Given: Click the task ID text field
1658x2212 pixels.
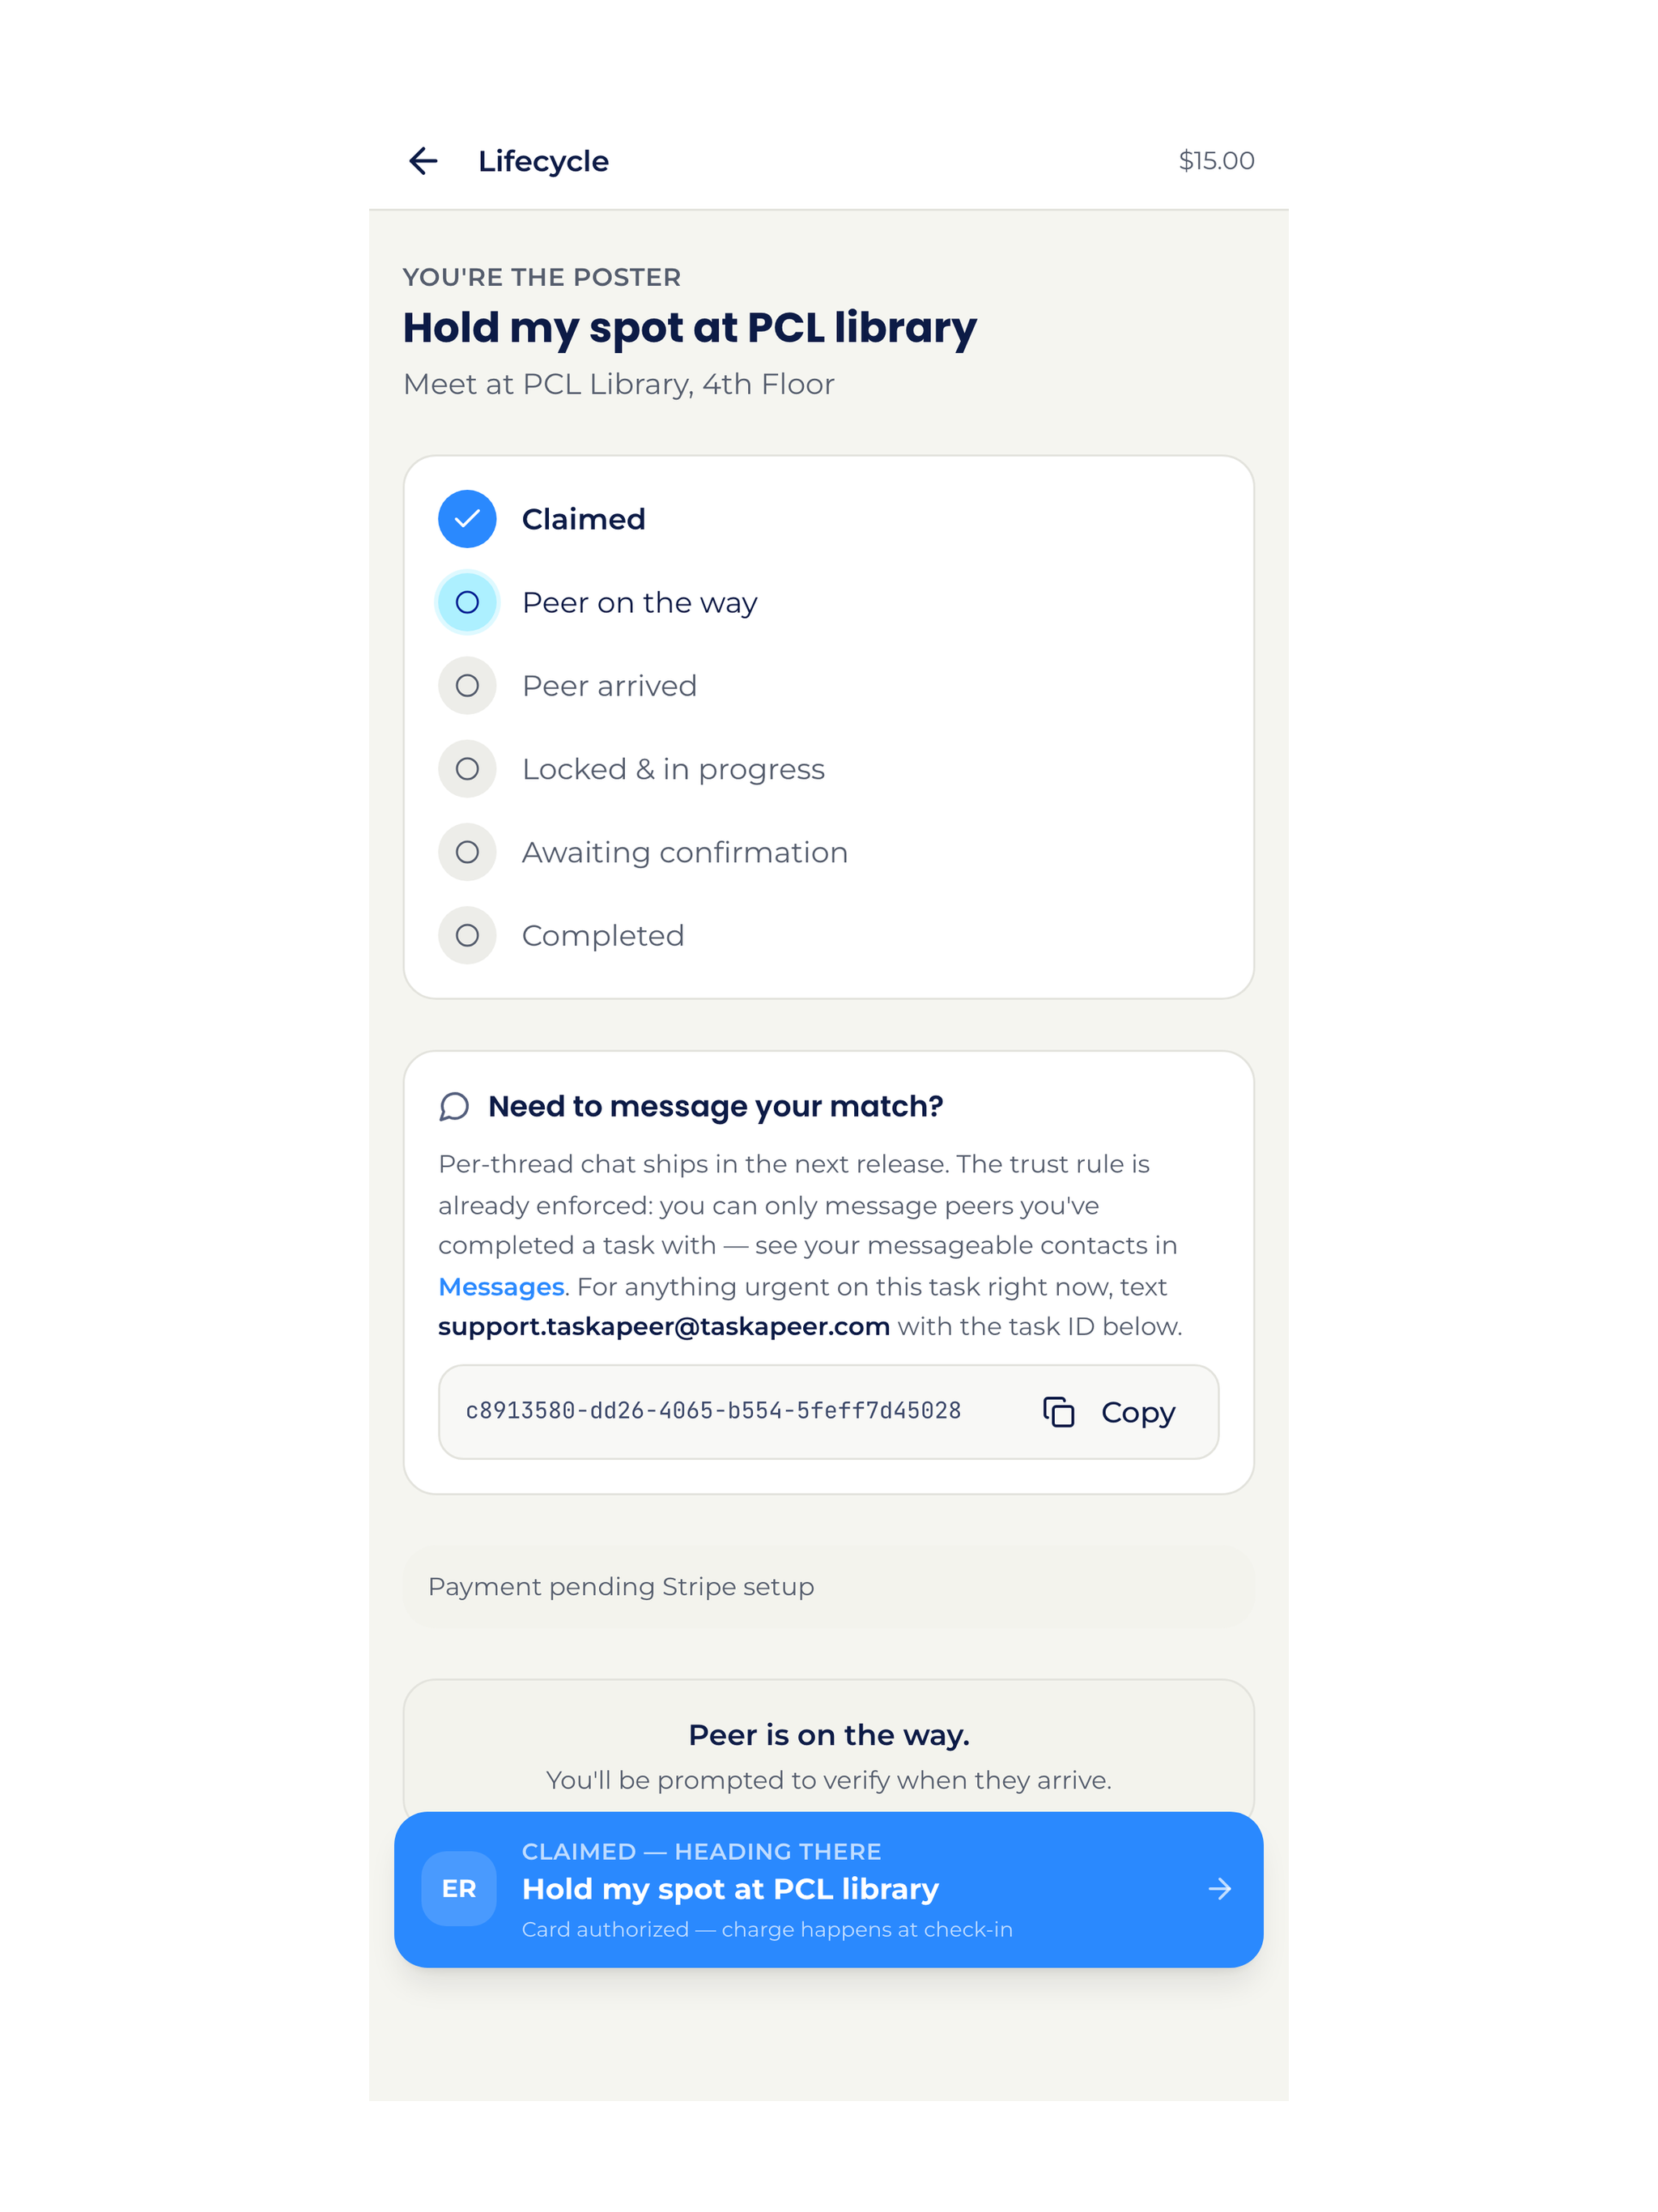Looking at the screenshot, I should point(829,1412).
